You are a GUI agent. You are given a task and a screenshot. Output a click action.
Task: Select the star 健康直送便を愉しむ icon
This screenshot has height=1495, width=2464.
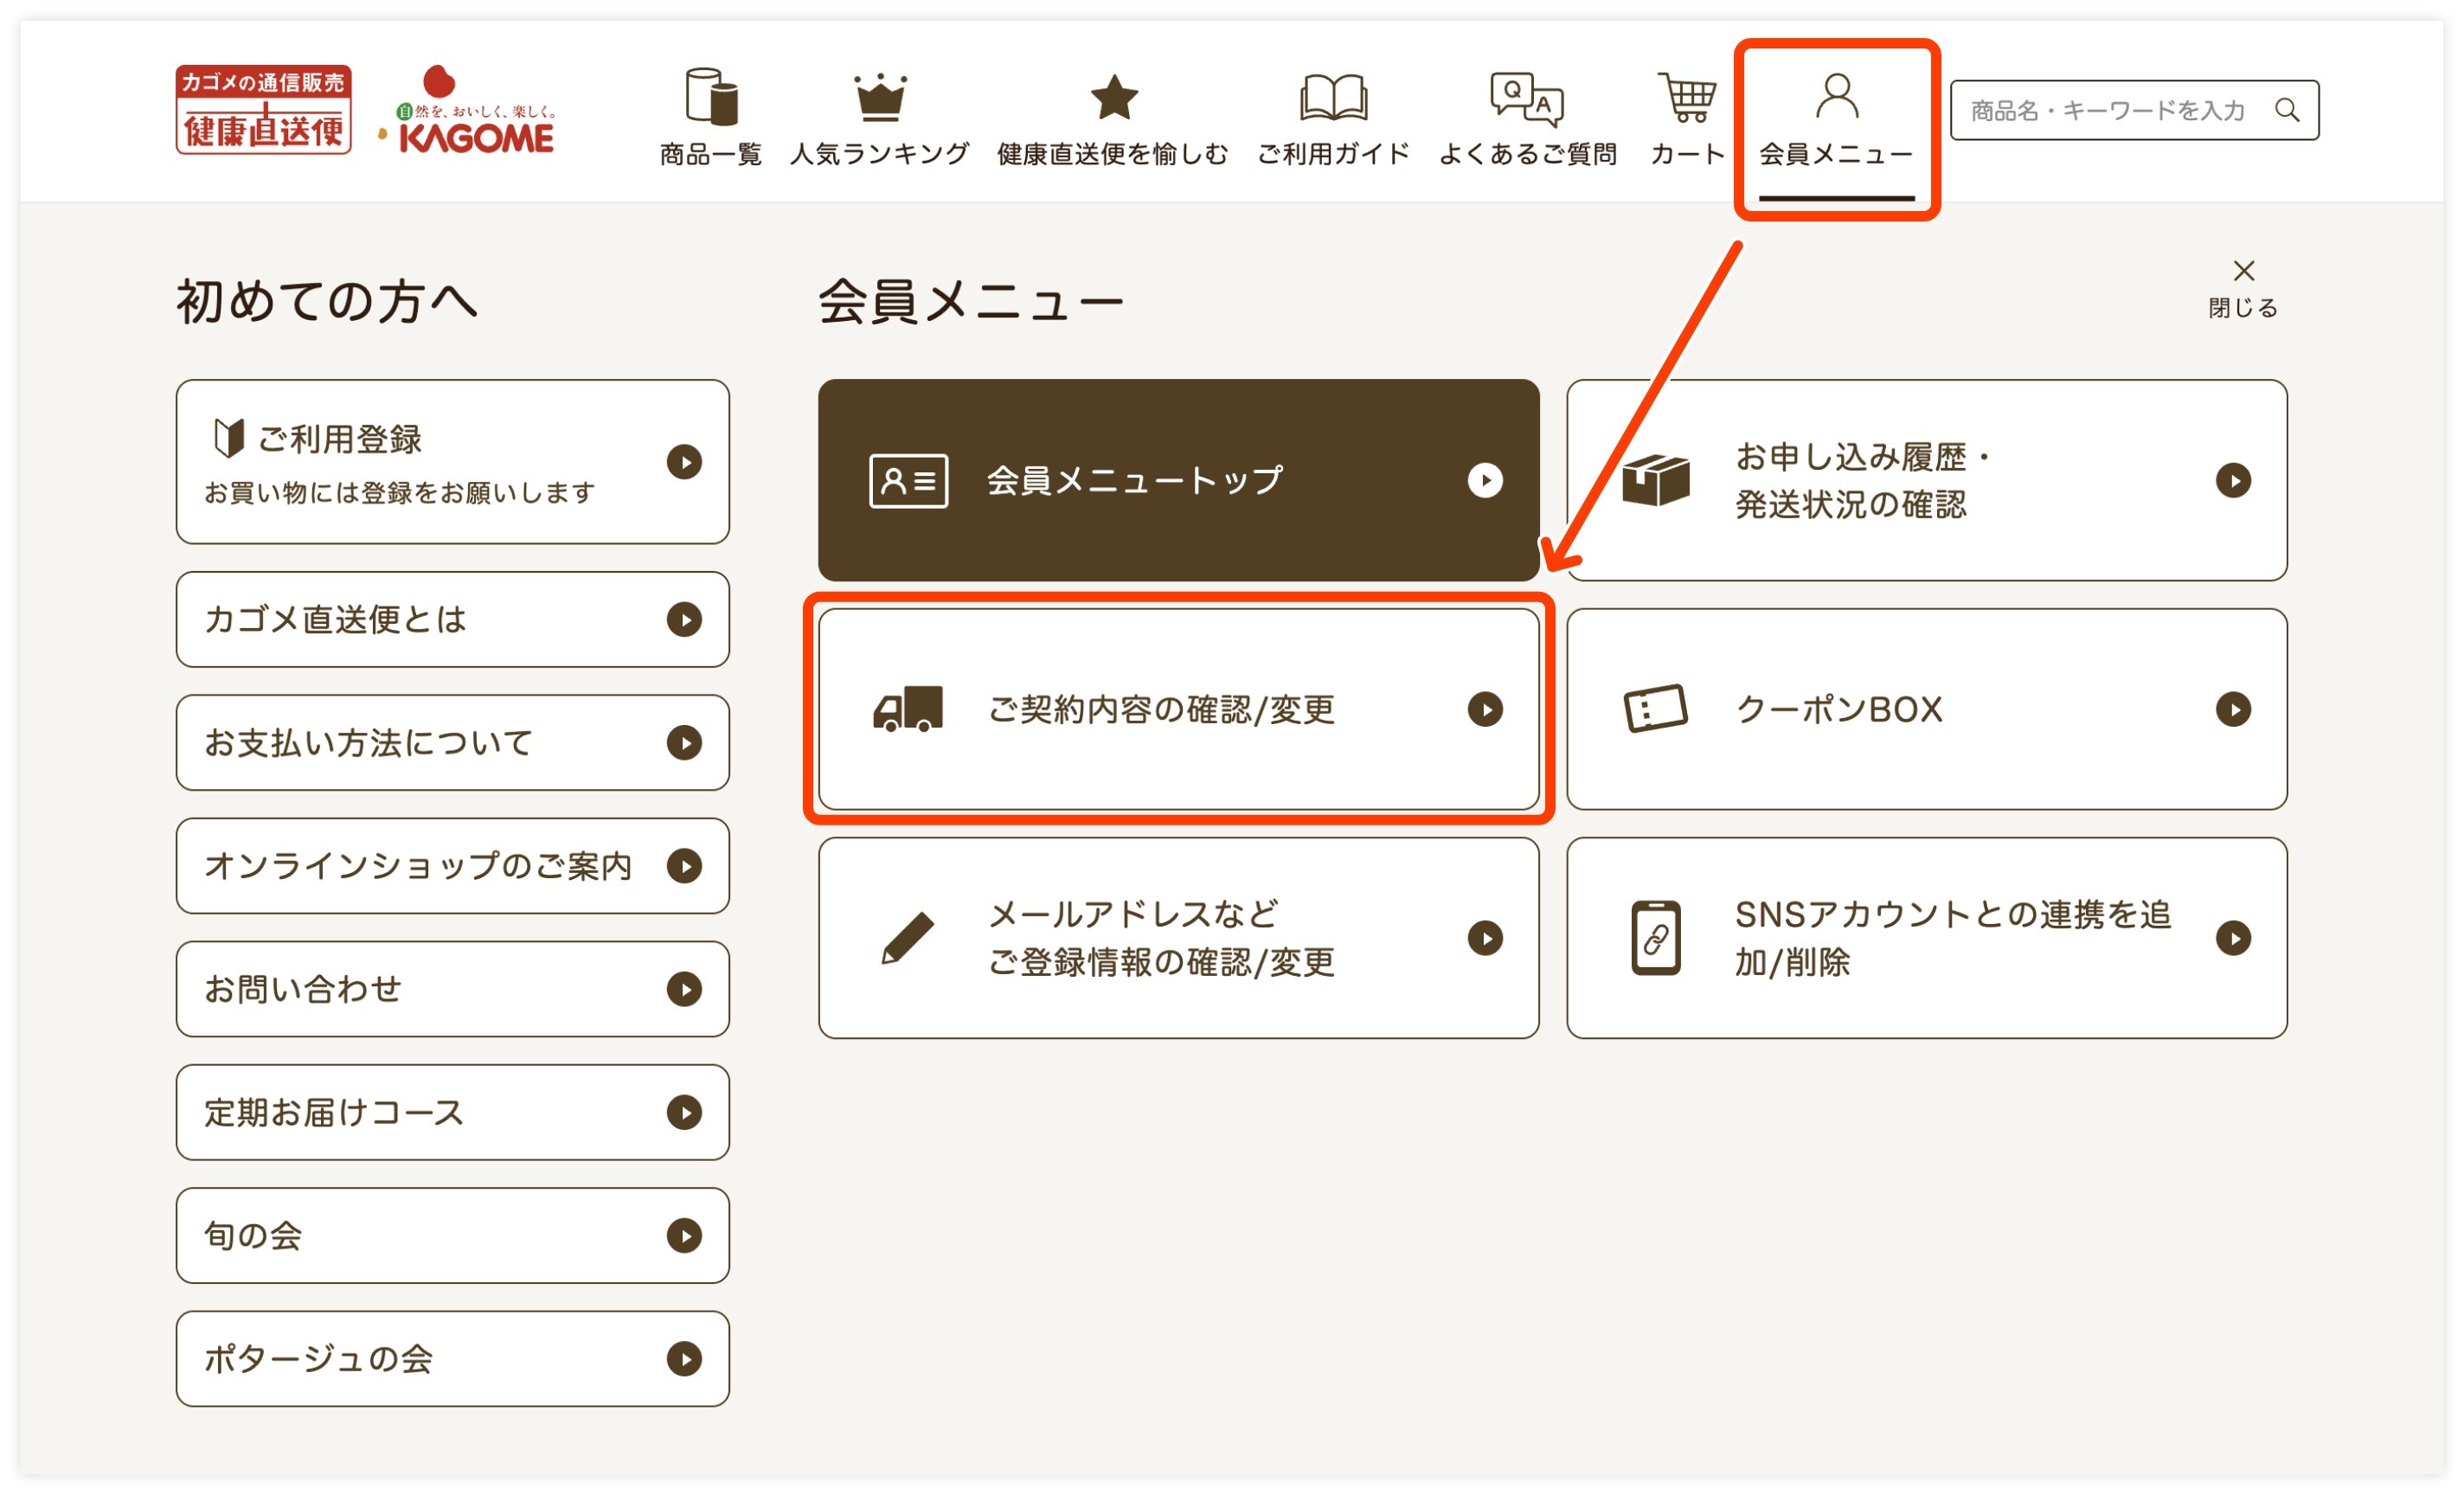click(x=1113, y=98)
